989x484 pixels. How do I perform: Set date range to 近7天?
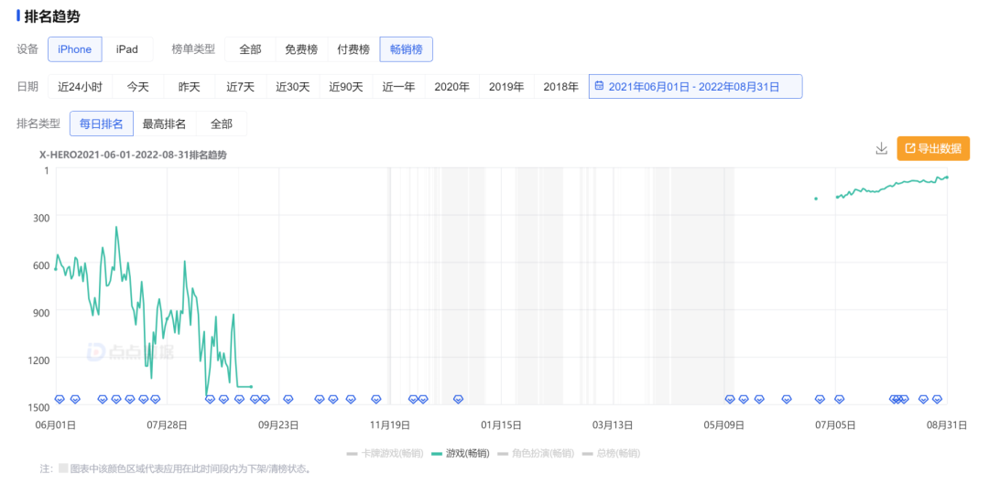tap(240, 87)
